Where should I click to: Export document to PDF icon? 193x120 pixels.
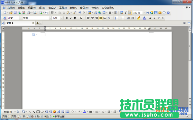(23, 13)
